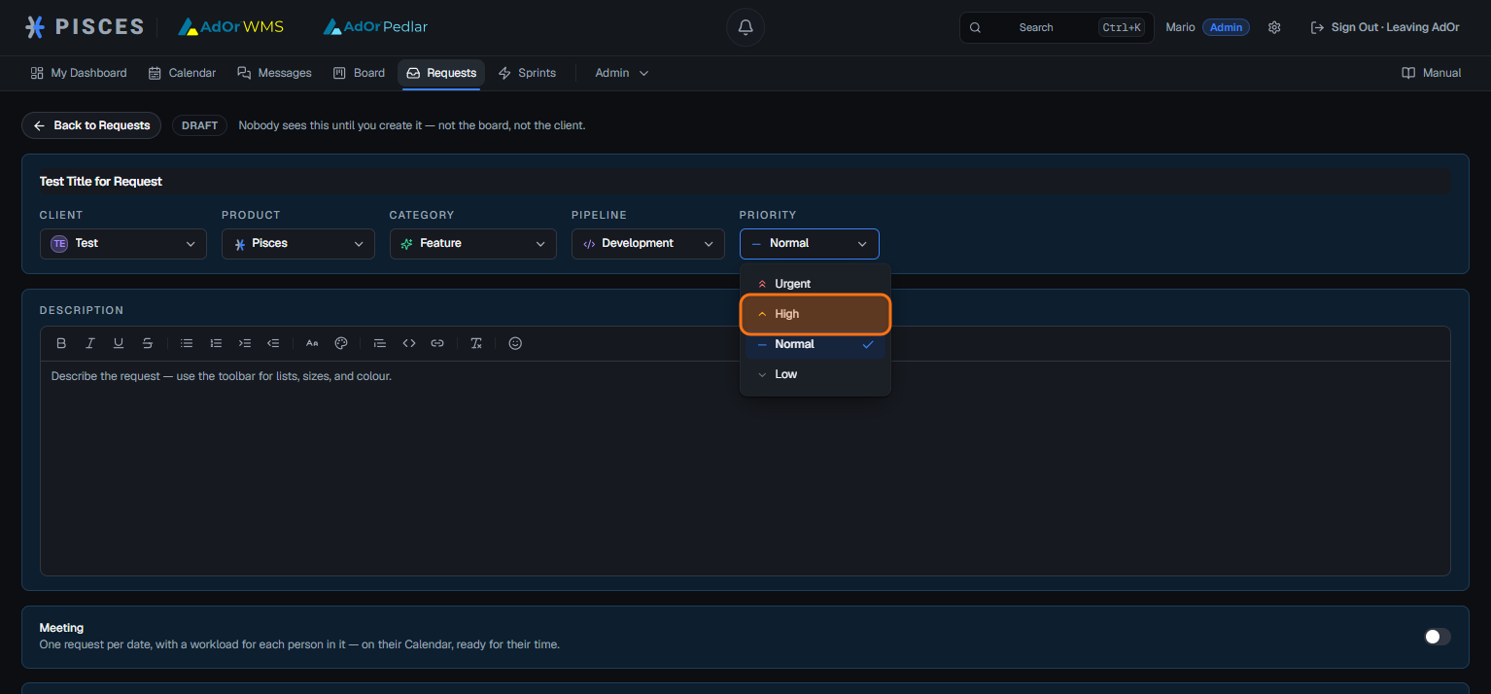Collapse the Priority dropdown showing Normal

click(810, 244)
